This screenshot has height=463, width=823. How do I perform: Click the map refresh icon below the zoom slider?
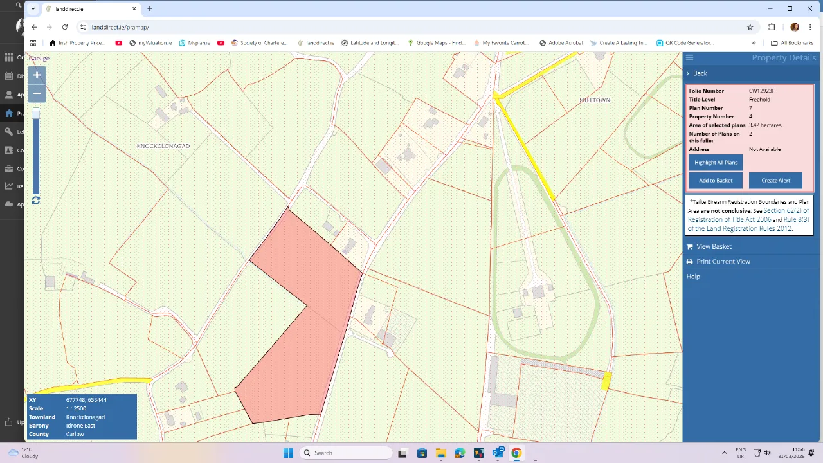(35, 200)
